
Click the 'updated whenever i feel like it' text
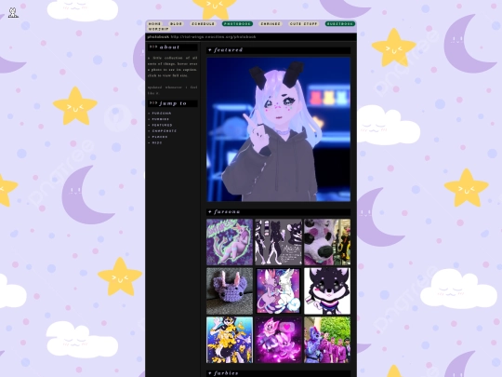coord(173,90)
